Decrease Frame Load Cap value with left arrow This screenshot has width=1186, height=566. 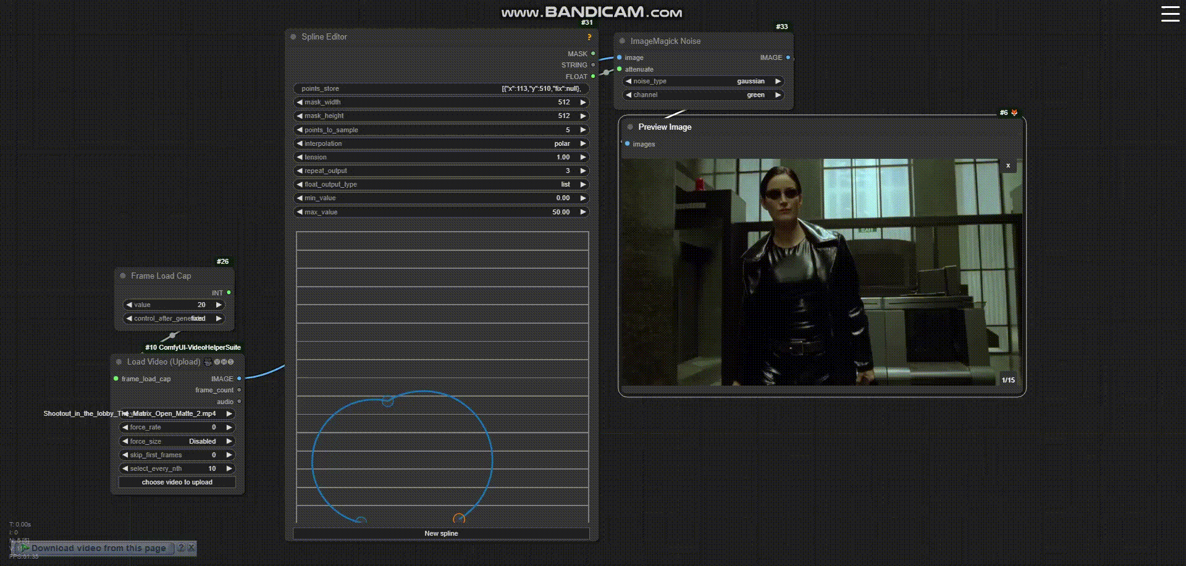click(128, 305)
